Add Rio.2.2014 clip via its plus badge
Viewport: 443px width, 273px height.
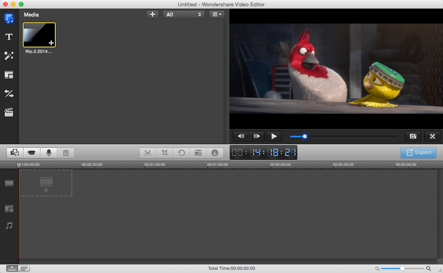click(51, 43)
